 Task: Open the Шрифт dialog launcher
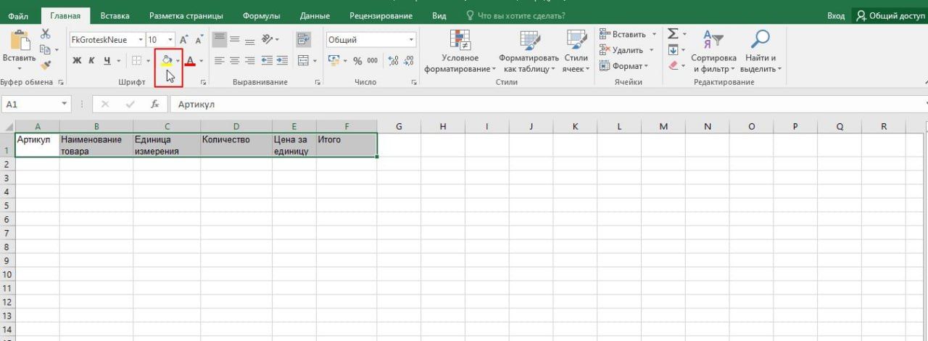(x=203, y=83)
